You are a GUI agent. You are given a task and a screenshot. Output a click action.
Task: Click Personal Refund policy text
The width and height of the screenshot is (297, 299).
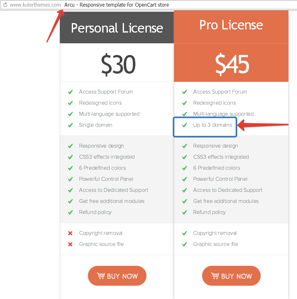(95, 212)
